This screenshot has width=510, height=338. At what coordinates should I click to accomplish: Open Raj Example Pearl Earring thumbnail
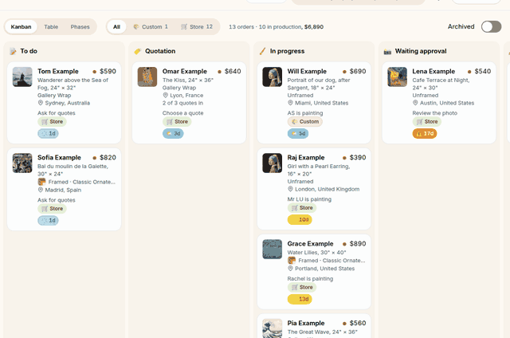coord(273,163)
